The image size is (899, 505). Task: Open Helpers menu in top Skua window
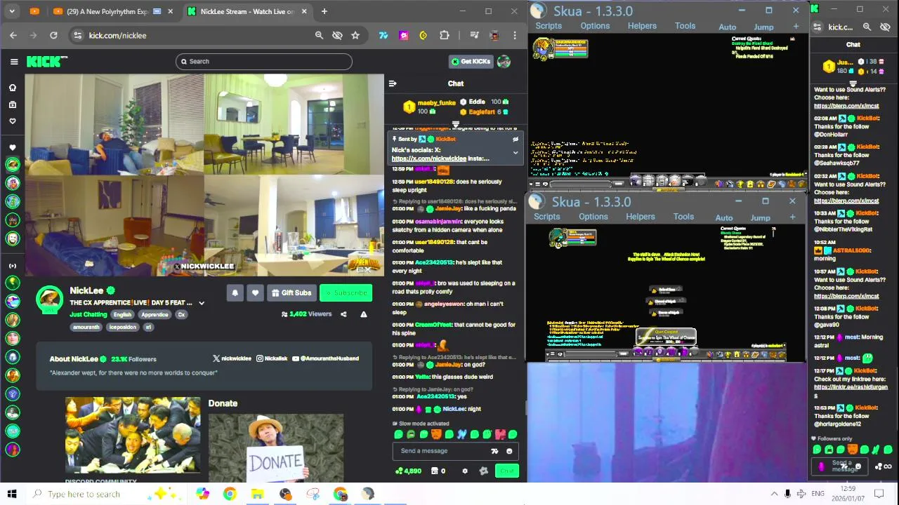[642, 26]
